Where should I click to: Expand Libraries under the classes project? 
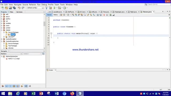tap(4, 37)
